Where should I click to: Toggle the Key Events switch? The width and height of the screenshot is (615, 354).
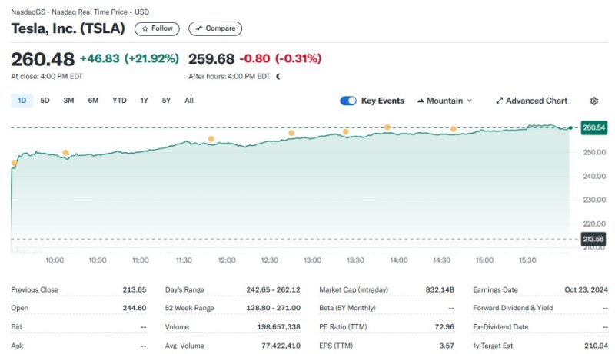(348, 101)
